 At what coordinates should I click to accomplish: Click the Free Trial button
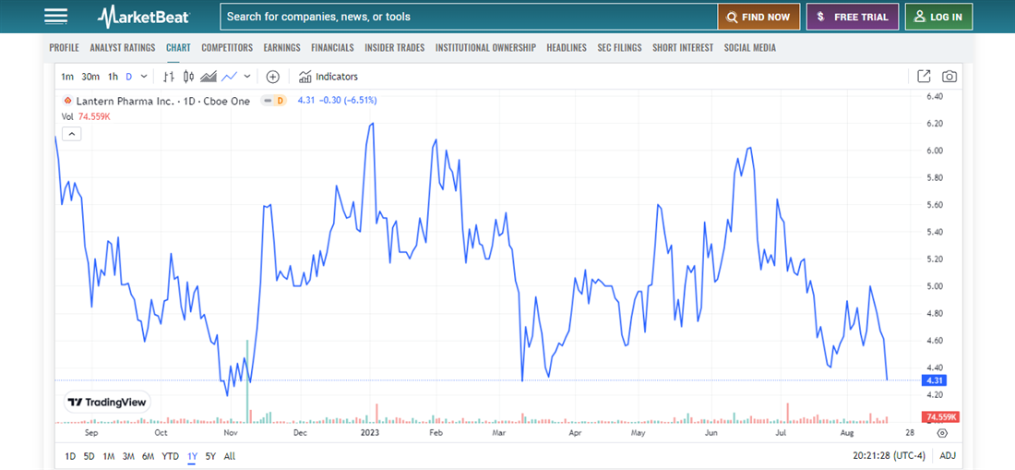coord(853,17)
